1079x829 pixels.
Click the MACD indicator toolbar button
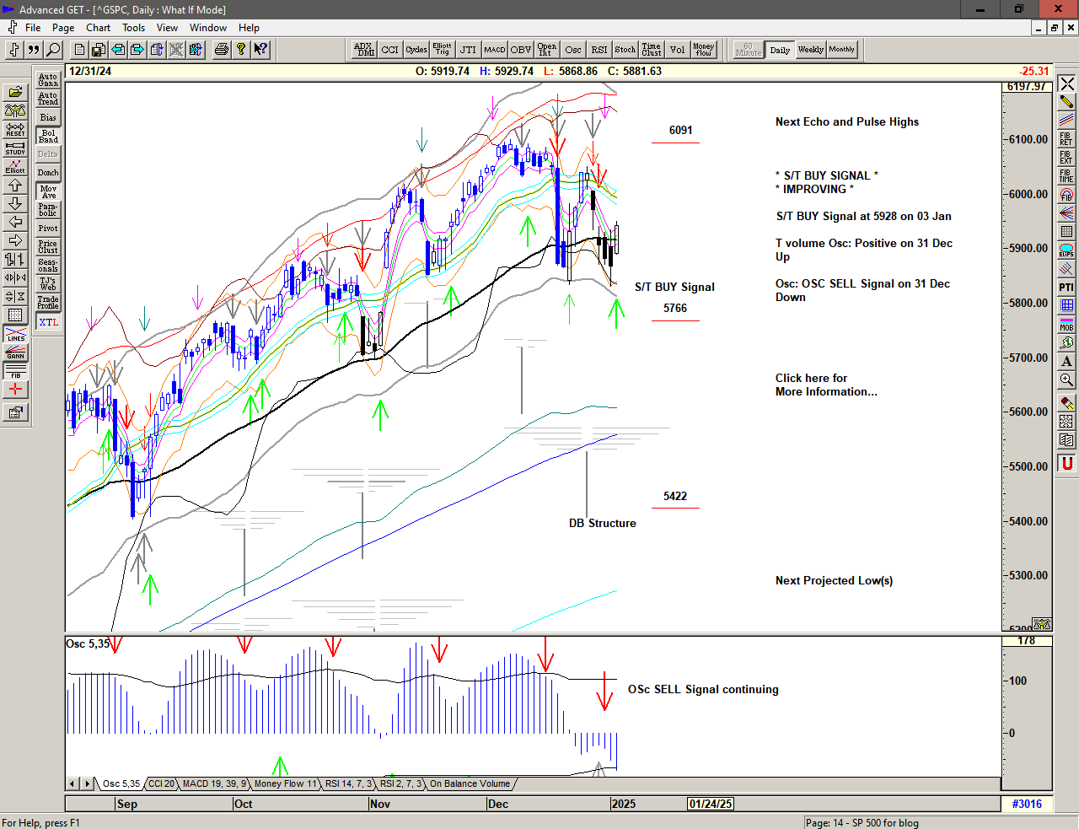click(x=494, y=50)
